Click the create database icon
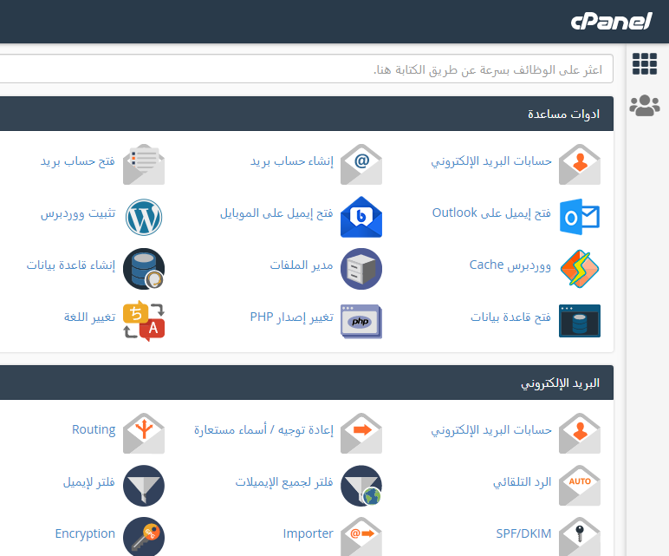The image size is (669, 556). [144, 269]
